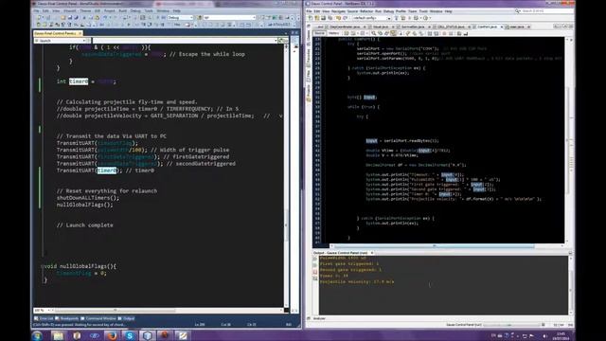Viewport: 606px width, 341px height.
Task: Click New Project icon in NetBeans toolbar
Action: coord(317,18)
